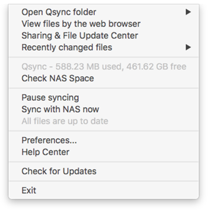
Task: Quit Qsync using Exit
Action: point(104,190)
